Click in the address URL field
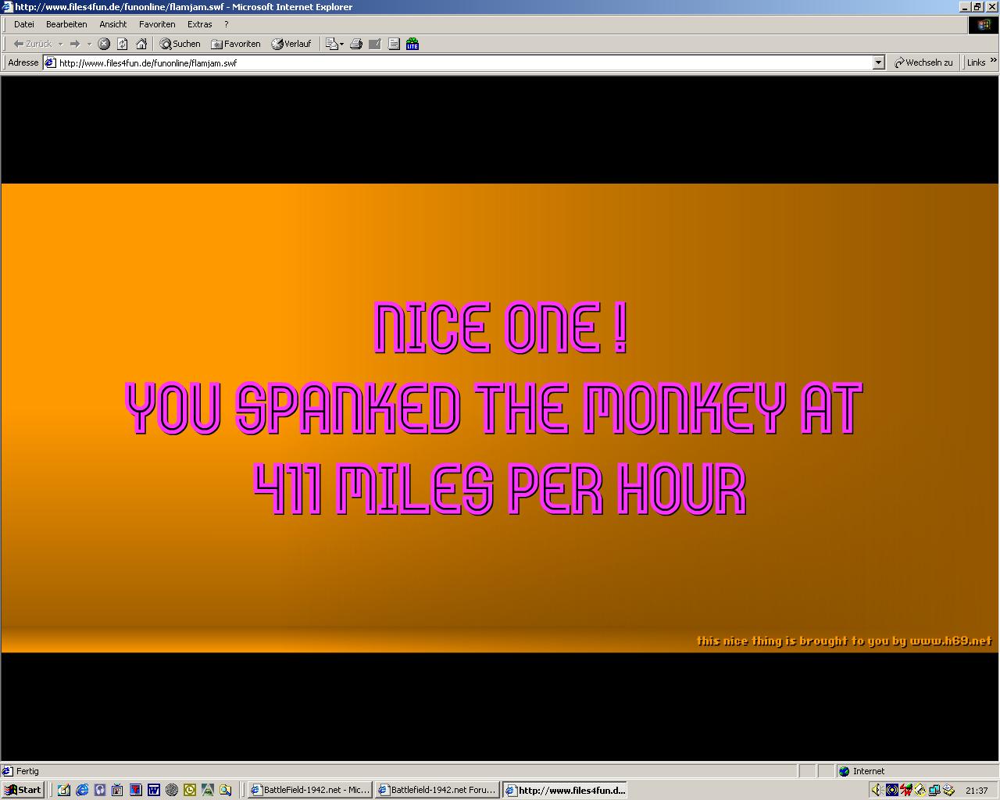Image resolution: width=1000 pixels, height=800 pixels. point(461,62)
